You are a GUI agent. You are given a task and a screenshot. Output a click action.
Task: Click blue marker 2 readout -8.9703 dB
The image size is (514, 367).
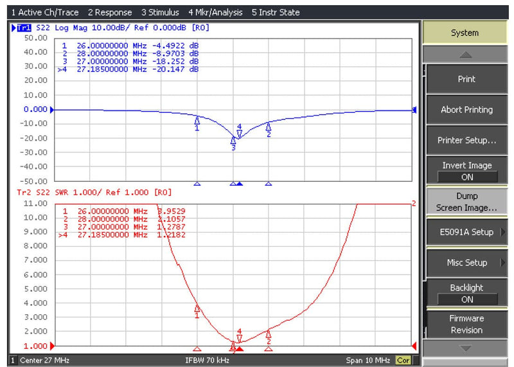(x=130, y=53)
